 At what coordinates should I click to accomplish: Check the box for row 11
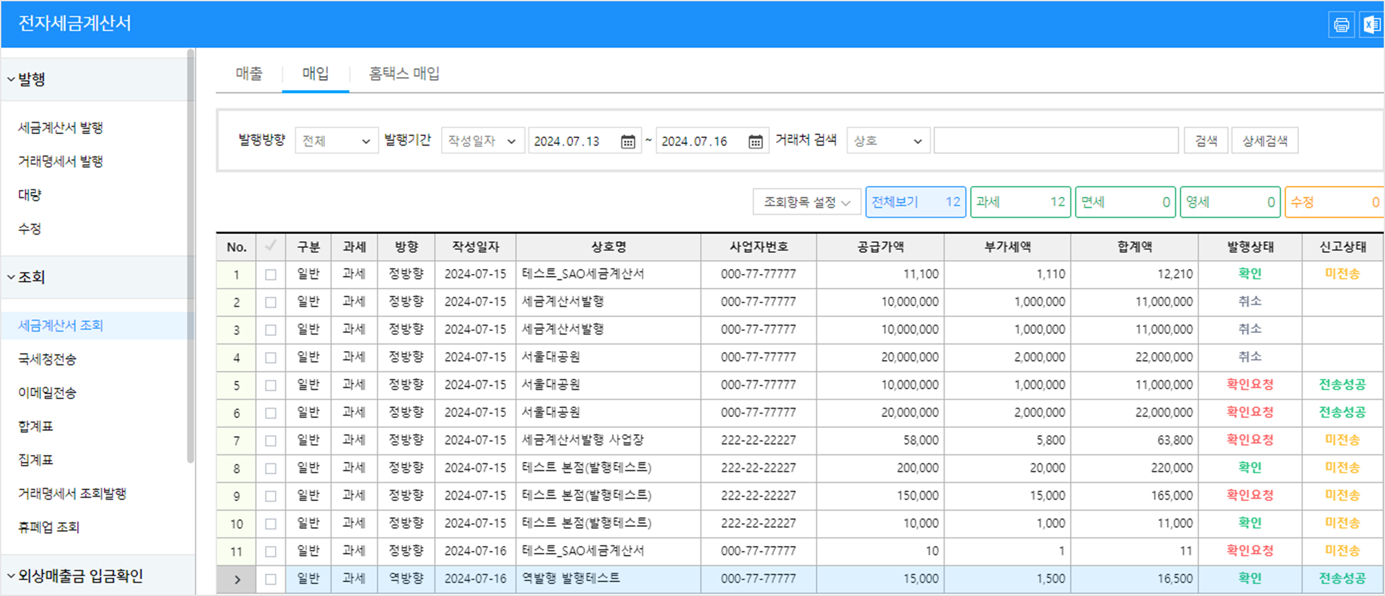(271, 552)
